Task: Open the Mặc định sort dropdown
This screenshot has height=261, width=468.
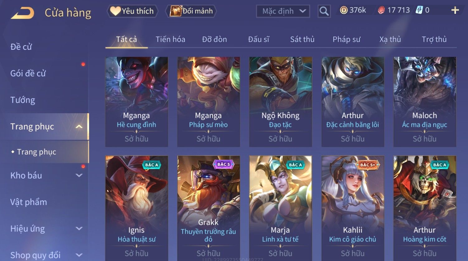Action: [283, 11]
